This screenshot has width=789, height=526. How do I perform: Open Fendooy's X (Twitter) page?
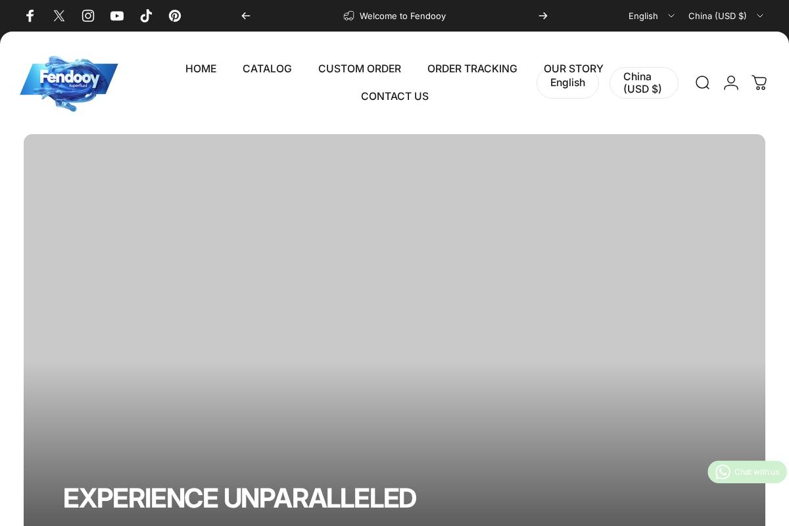click(x=59, y=16)
